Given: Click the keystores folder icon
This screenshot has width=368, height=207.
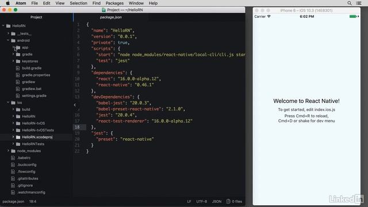Looking at the screenshot, I should pyautogui.click(x=18, y=62).
